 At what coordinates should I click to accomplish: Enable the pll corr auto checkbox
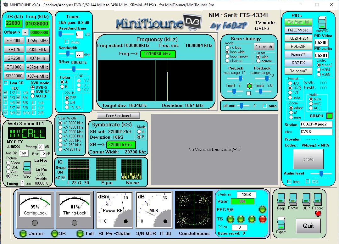coord(264,106)
